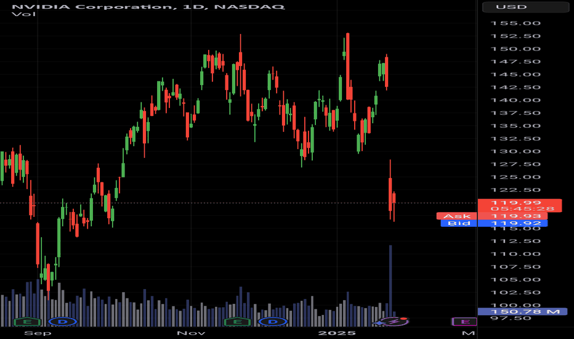Viewport: 574px width, 339px height.
Task: Click the 125.00 price axis label
Action: [x=515, y=177]
